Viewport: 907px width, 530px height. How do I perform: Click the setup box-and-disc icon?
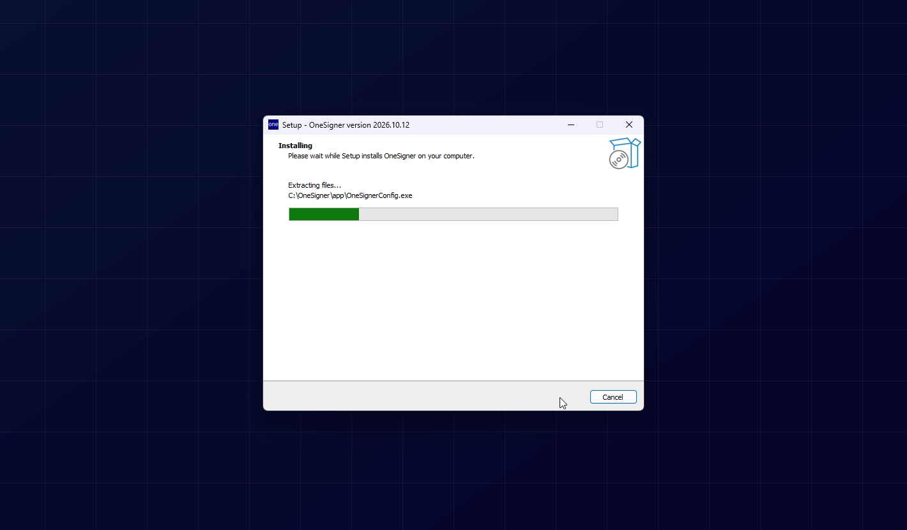[625, 153]
